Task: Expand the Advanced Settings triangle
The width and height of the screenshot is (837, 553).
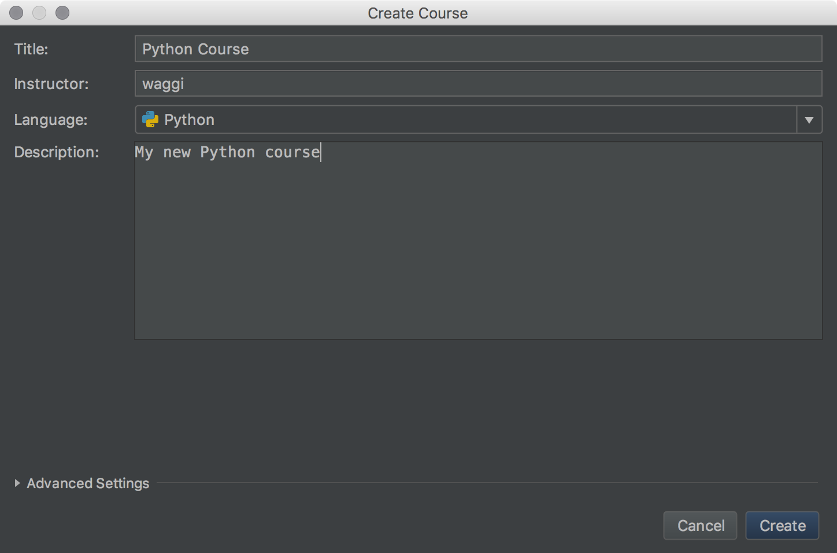Action: tap(17, 483)
